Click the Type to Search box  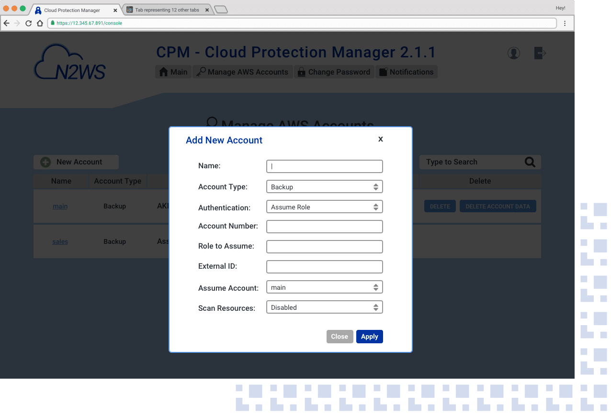click(480, 162)
